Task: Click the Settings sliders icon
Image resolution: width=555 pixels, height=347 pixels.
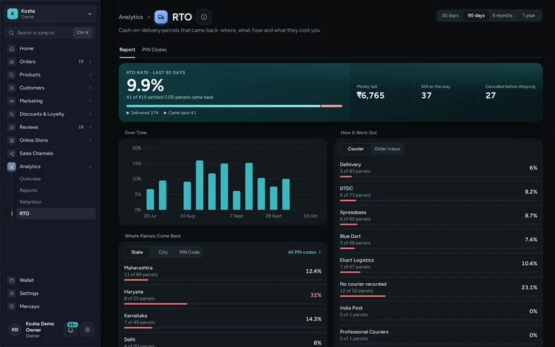Action: click(x=12, y=293)
